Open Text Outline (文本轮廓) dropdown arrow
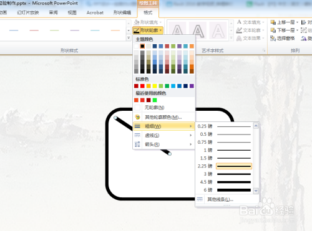312x231 pixels. pyautogui.click(x=263, y=30)
